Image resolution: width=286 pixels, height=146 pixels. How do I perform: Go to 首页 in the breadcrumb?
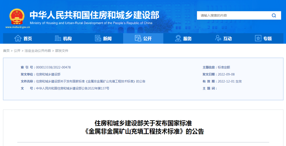6,51
